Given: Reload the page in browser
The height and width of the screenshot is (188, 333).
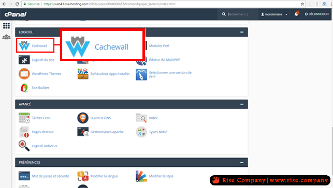Looking at the screenshot, I should pyautogui.click(x=17, y=4).
